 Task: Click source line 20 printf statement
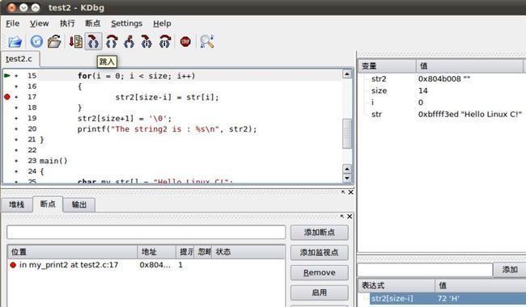167,129
